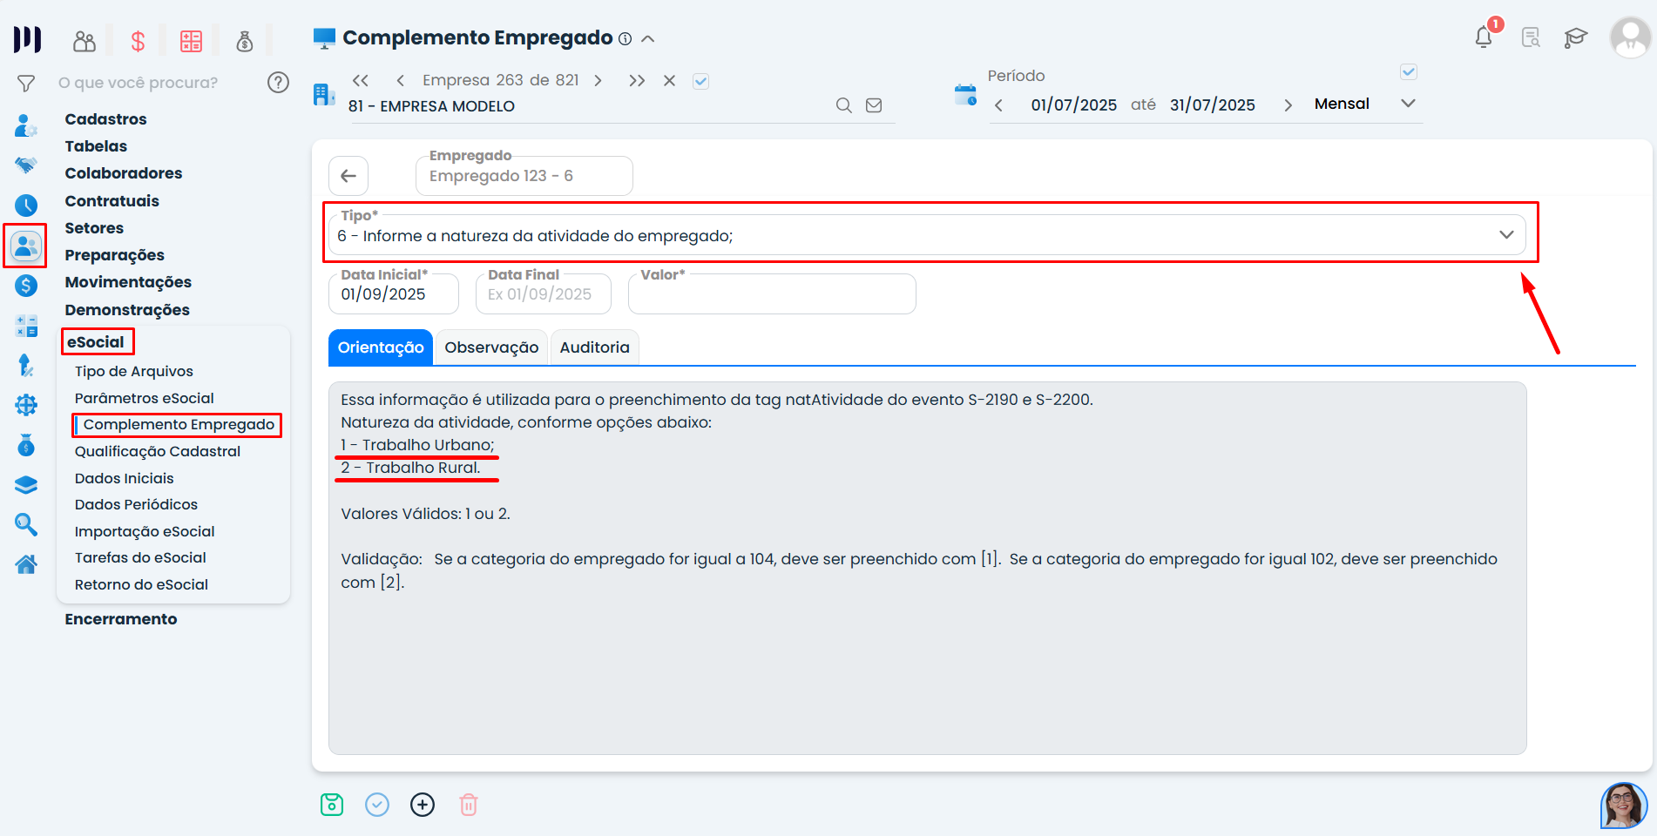Select the home sidebar icon
This screenshot has height=836, width=1657.
pos(26,564)
